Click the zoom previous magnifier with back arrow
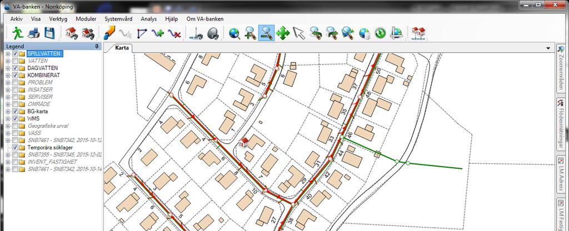This screenshot has height=231, width=569. [x=316, y=34]
